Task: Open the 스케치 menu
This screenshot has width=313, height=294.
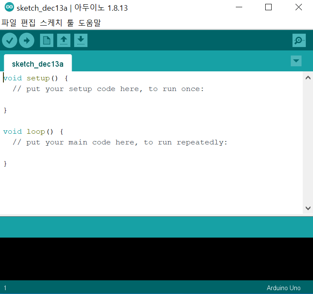Action: (51, 23)
